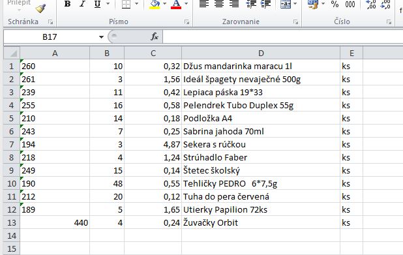Align text left icon
Screen dimensions: 403x255
pyautogui.click(x=204, y=4)
